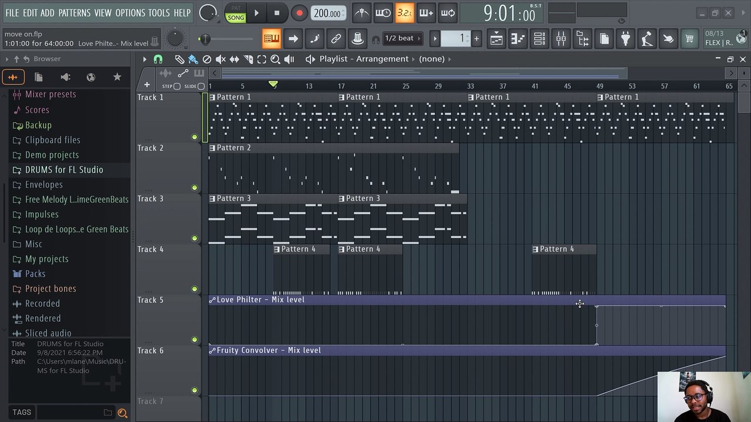Click the TAGS button in browser
This screenshot has height=422, width=751.
[22, 413]
